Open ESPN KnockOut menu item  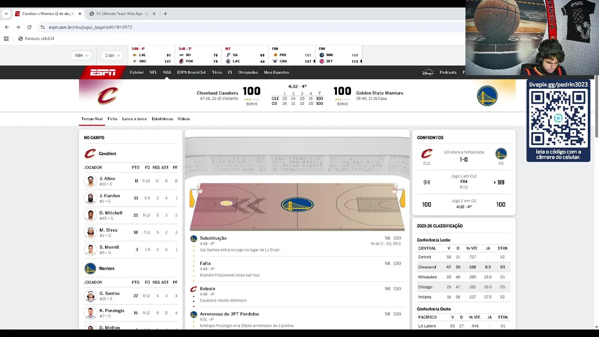pyautogui.click(x=191, y=73)
